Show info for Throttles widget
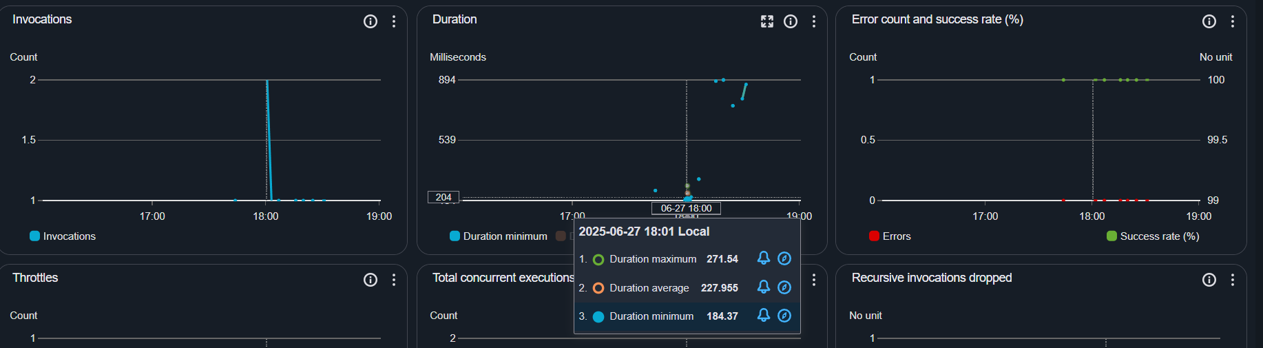 point(370,280)
